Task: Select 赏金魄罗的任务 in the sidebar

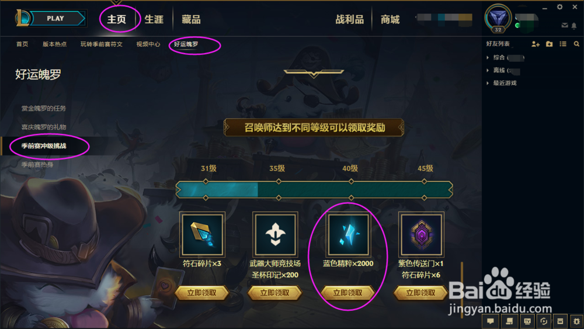Action: coord(44,108)
